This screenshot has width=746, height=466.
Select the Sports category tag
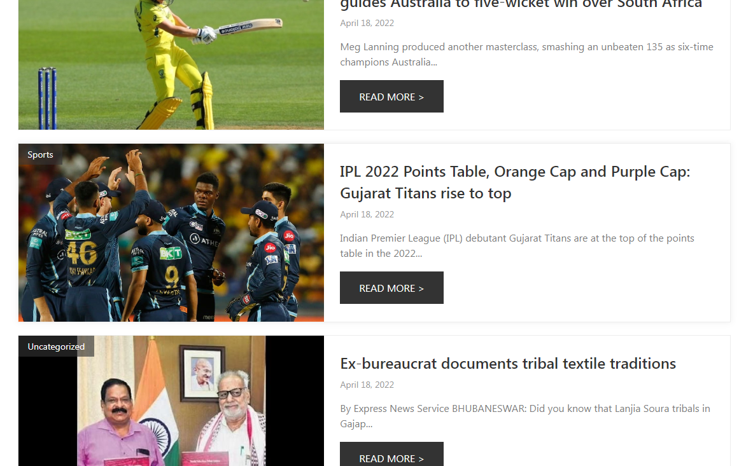[x=41, y=154]
